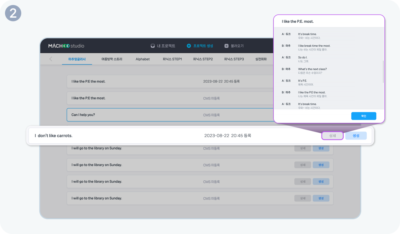
Task: Open the 불러오기 menu label
Action: point(237,46)
